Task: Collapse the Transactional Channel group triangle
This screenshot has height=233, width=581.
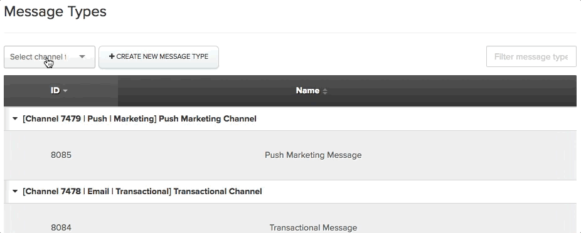Action: tap(15, 191)
